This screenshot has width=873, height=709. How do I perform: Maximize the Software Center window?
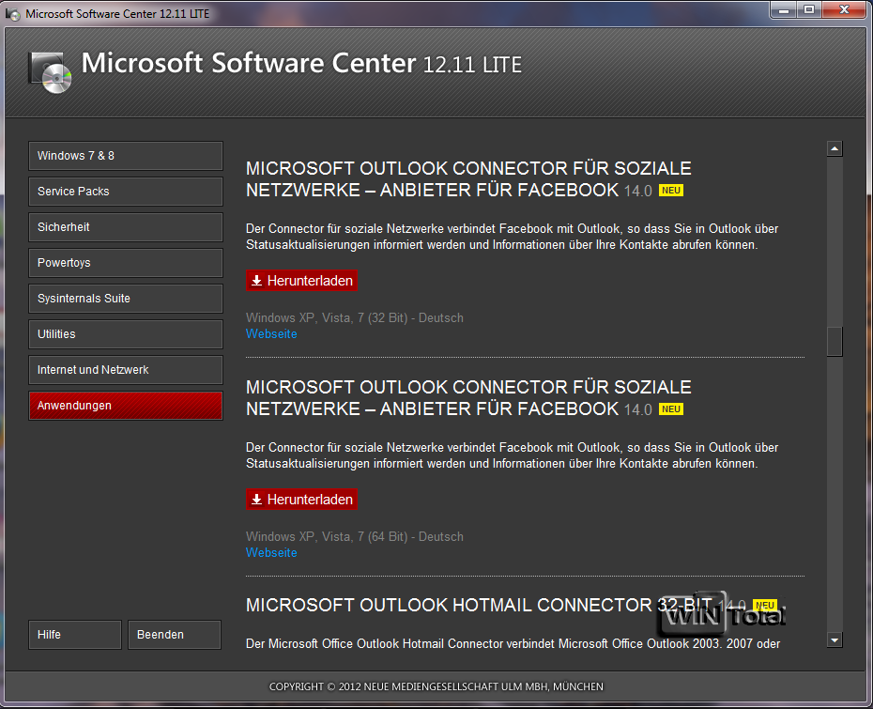pyautogui.click(x=809, y=10)
